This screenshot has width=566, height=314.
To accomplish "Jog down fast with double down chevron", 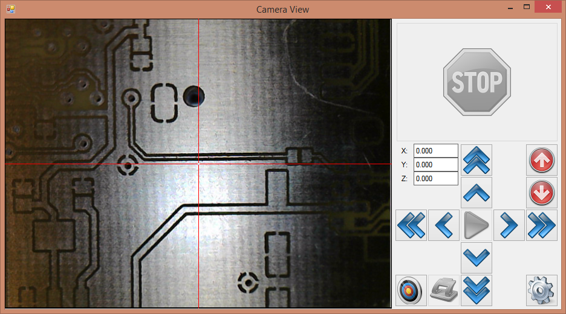I will click(x=477, y=290).
